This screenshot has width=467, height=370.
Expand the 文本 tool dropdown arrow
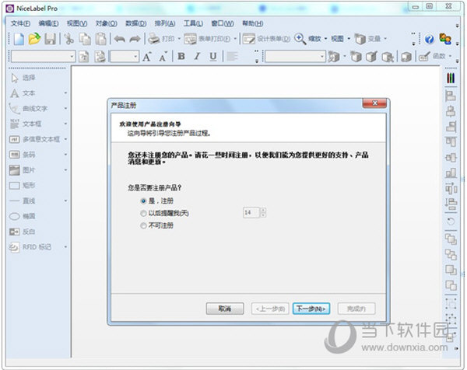pos(65,93)
